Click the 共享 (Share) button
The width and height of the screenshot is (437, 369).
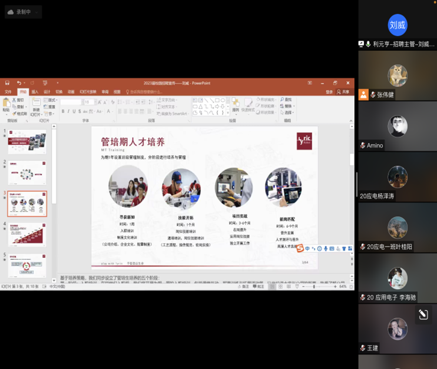pos(344,92)
